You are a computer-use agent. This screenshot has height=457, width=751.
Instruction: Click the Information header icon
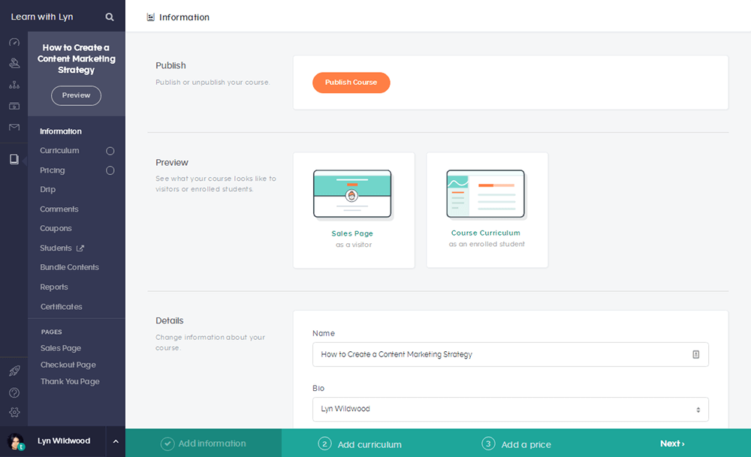pos(150,17)
